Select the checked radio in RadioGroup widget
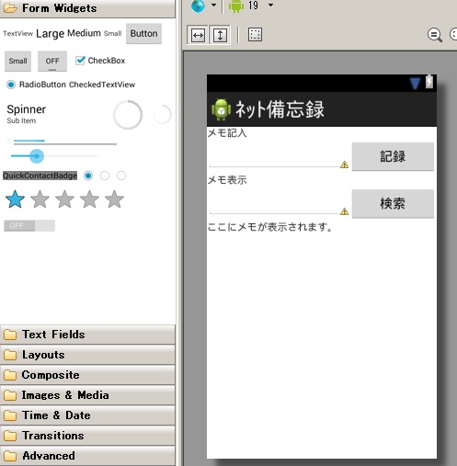The height and width of the screenshot is (466, 457). pos(88,176)
